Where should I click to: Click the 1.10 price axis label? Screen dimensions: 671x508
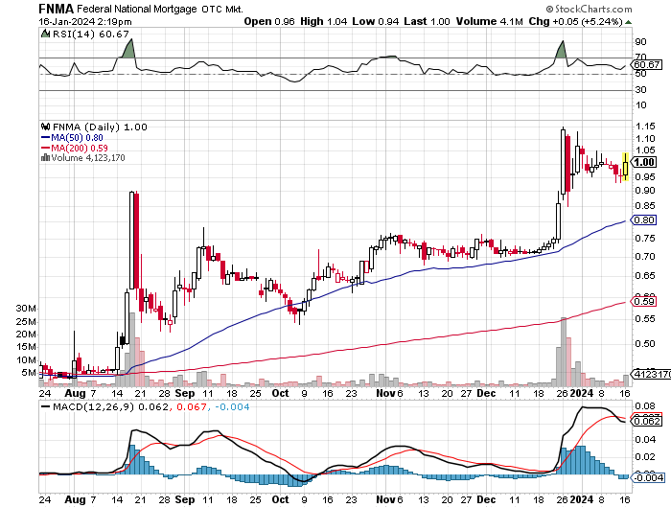[x=645, y=139]
